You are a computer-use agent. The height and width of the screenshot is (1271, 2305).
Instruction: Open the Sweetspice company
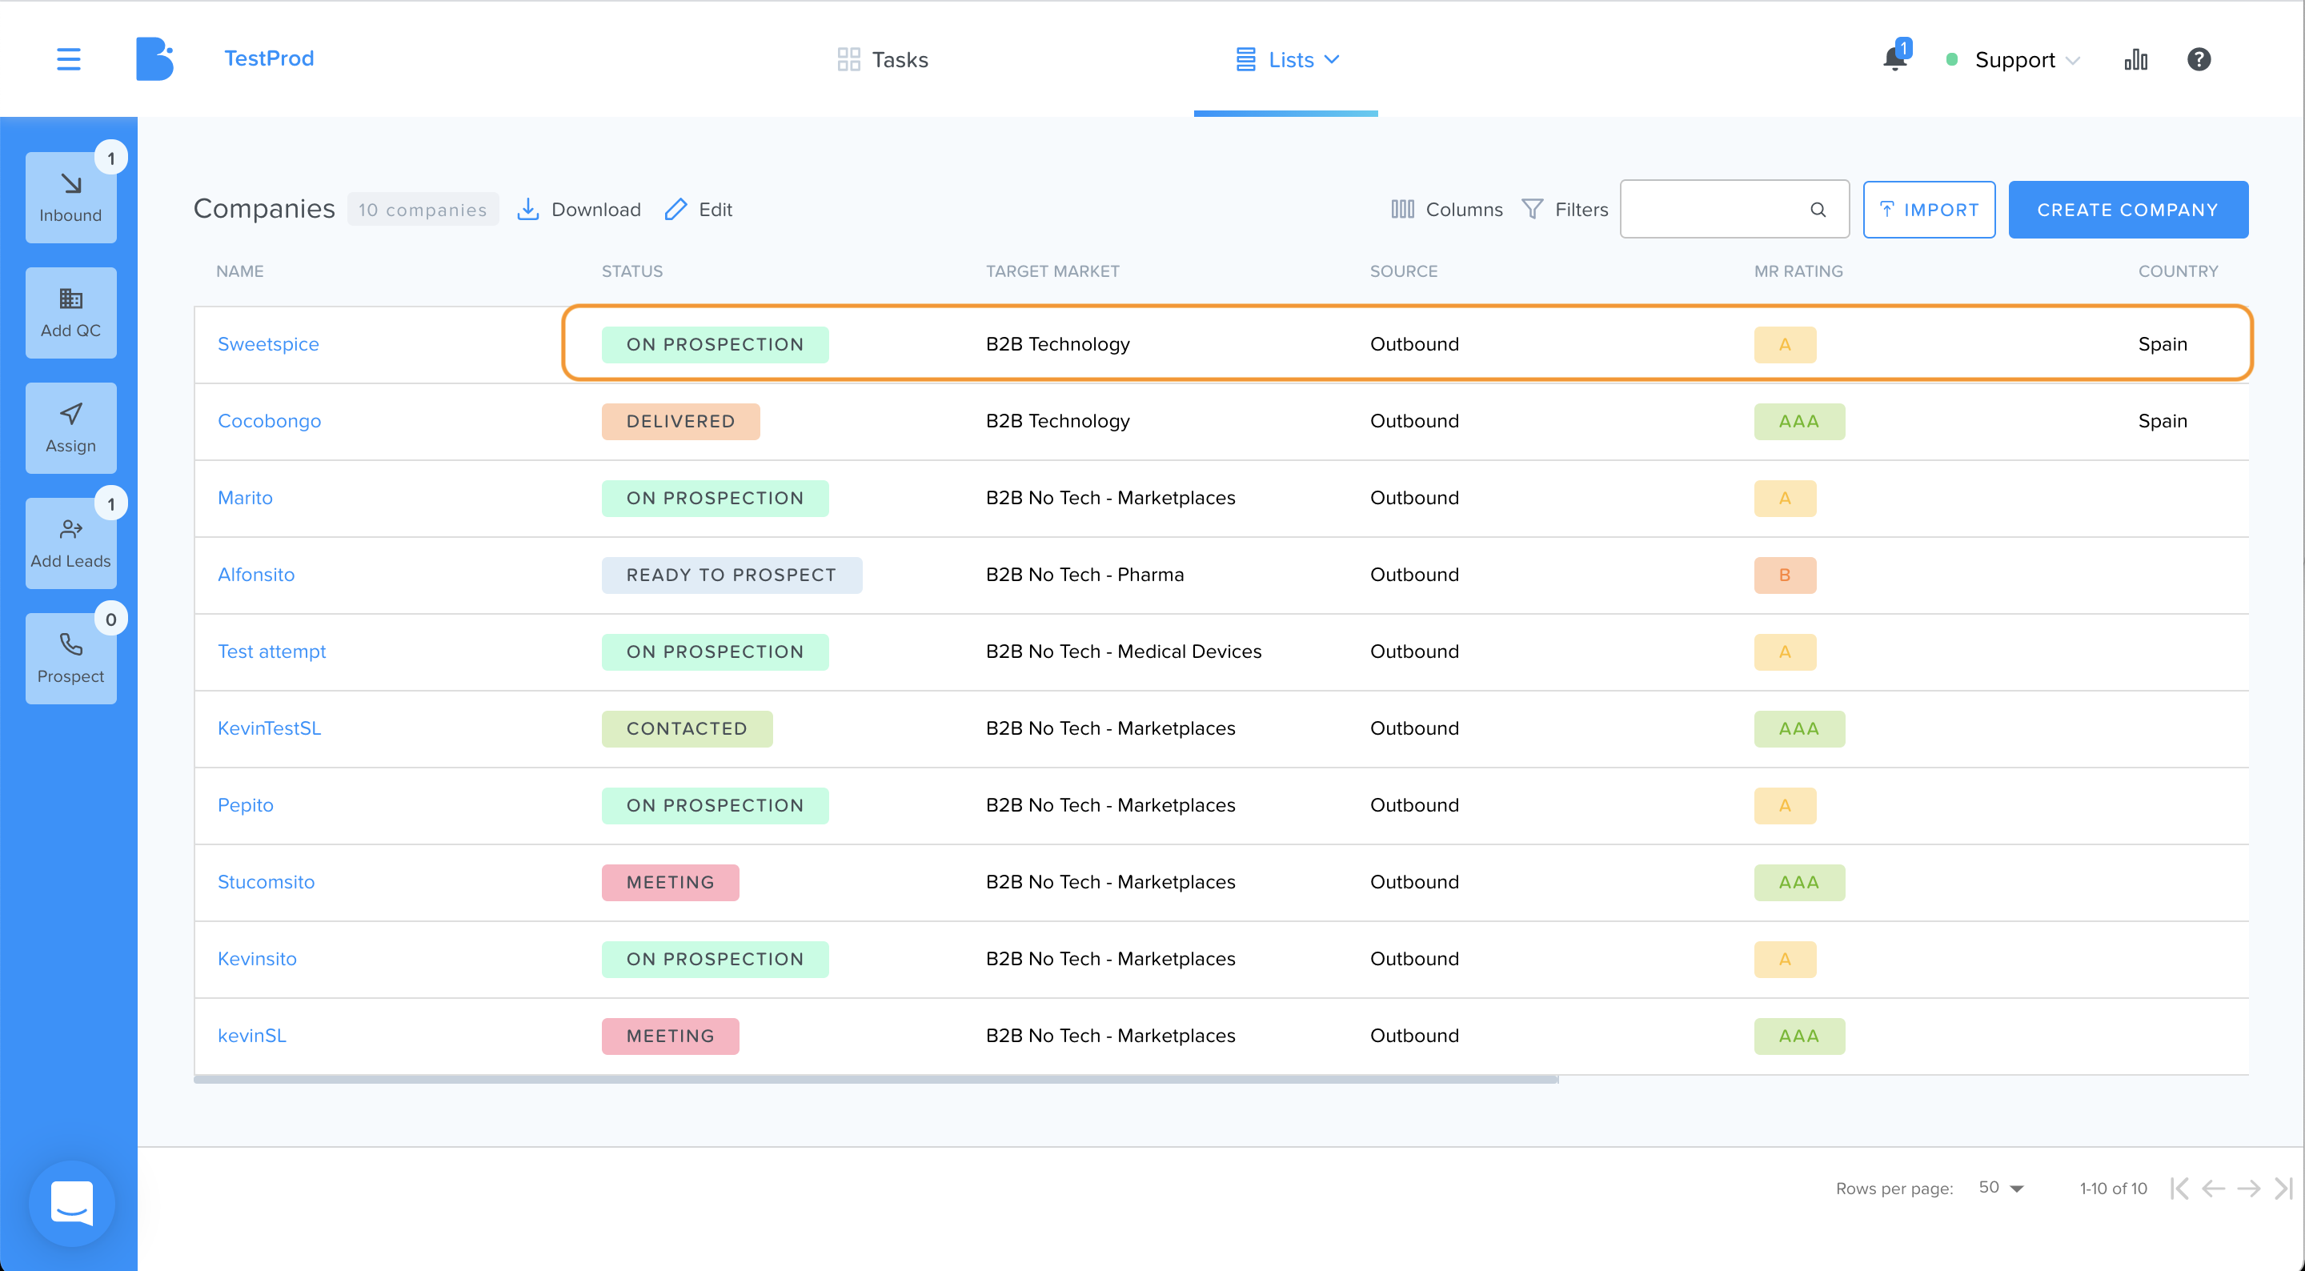click(268, 345)
